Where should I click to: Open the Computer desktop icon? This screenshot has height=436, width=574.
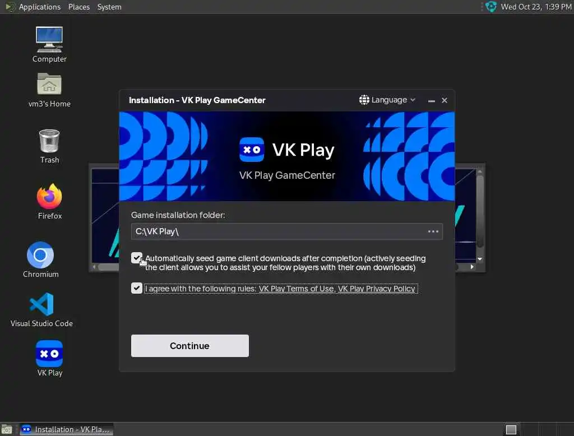(x=49, y=44)
